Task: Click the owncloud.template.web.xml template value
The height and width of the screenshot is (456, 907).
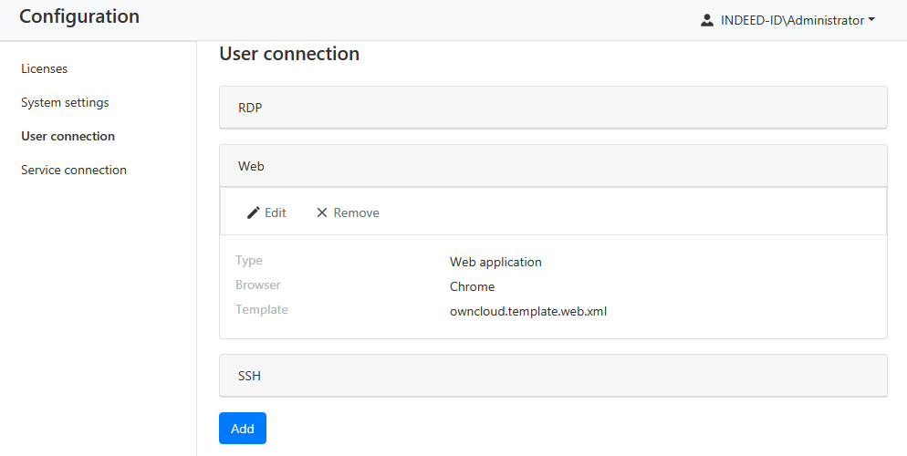Action: pyautogui.click(x=528, y=311)
